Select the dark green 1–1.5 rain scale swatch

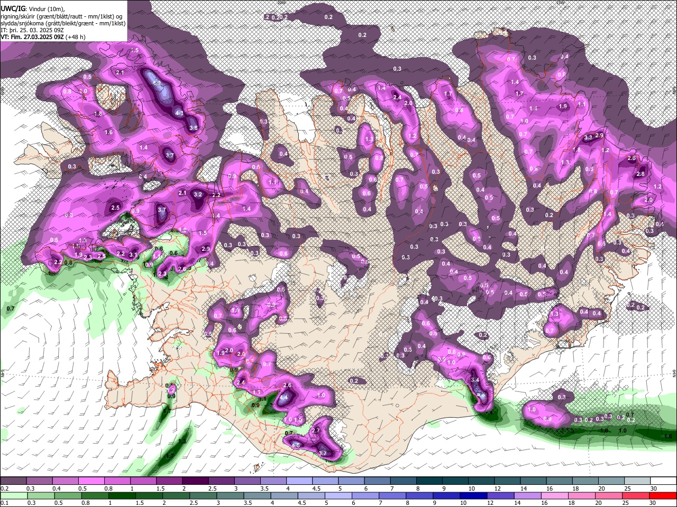pyautogui.click(x=122, y=496)
